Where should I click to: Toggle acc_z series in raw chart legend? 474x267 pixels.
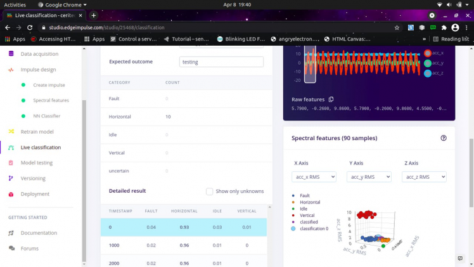pos(434,73)
